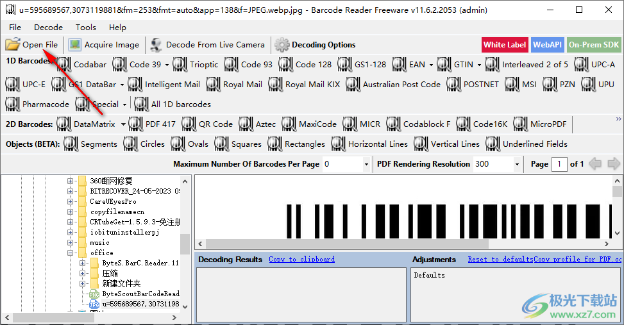Select Australian Post Code barcode type
This screenshot has width=624, height=325.
tap(394, 85)
